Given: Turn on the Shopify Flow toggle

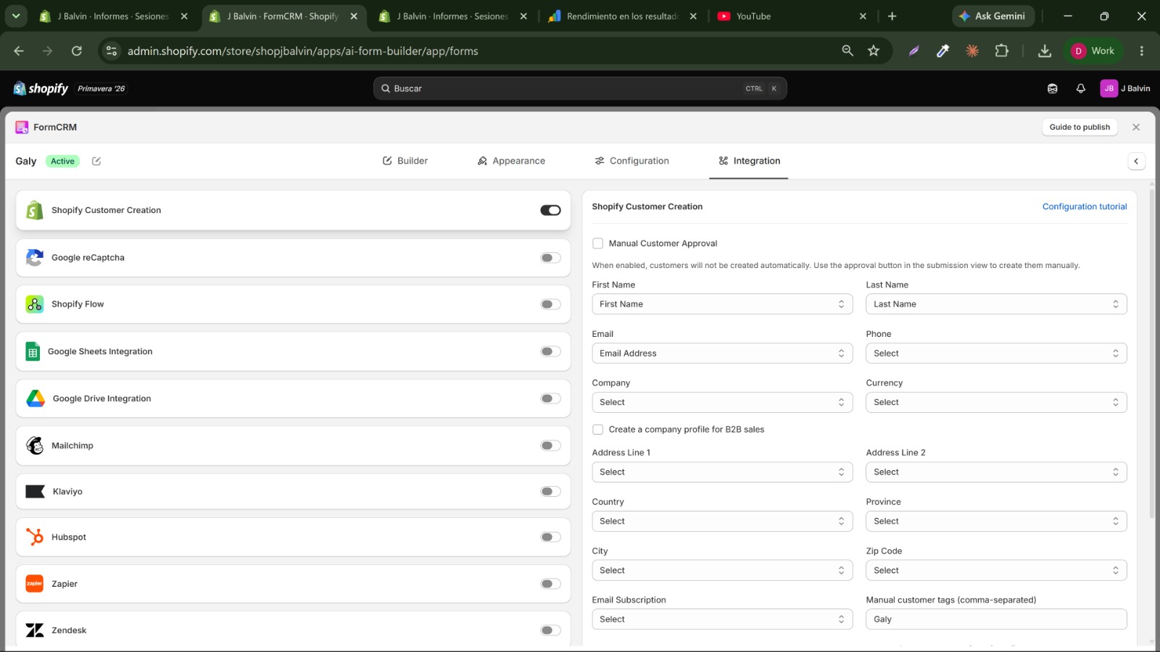Looking at the screenshot, I should coord(550,304).
